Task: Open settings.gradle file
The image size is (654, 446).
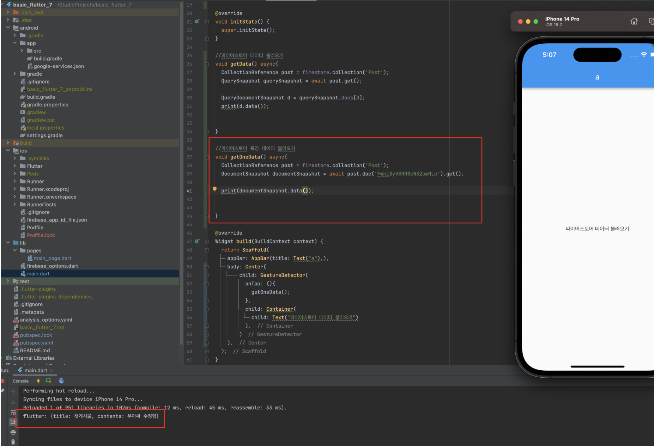Action: point(45,135)
